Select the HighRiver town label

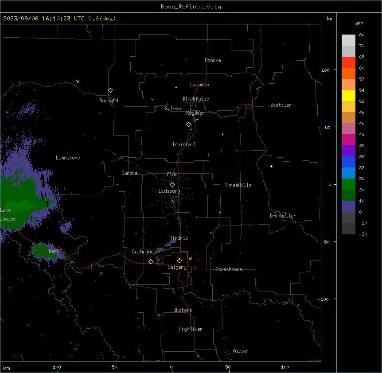191,329
